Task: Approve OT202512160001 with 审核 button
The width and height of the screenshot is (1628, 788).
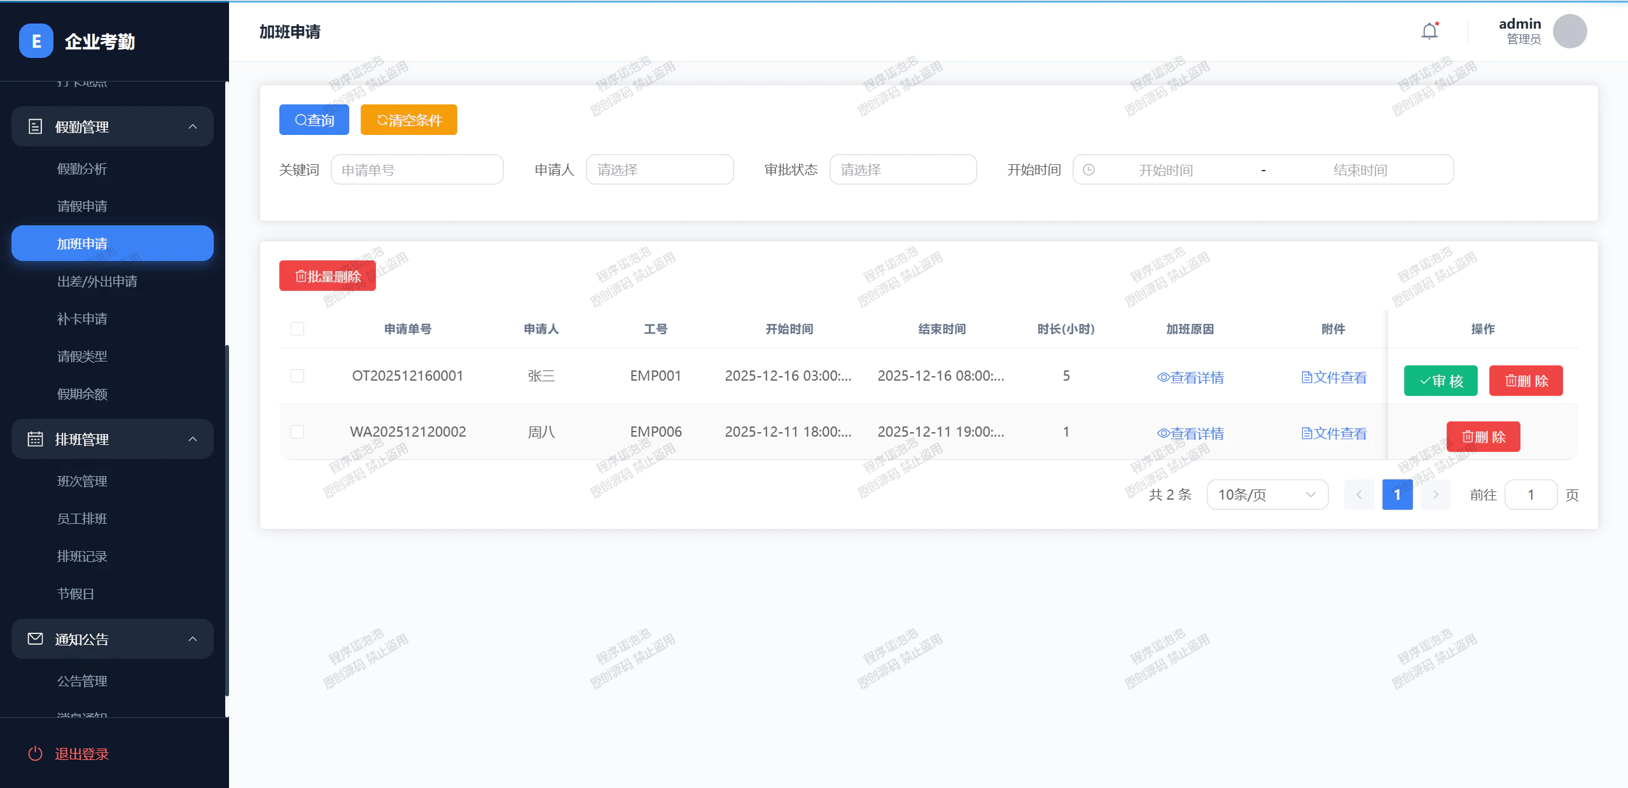Action: [1441, 381]
